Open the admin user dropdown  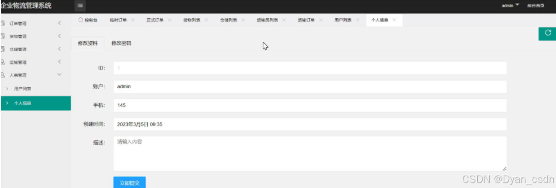(x=510, y=5)
